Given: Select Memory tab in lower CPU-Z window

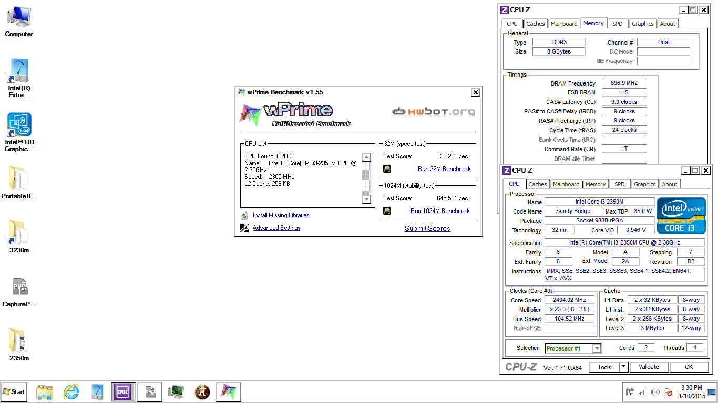Looking at the screenshot, I should [596, 184].
